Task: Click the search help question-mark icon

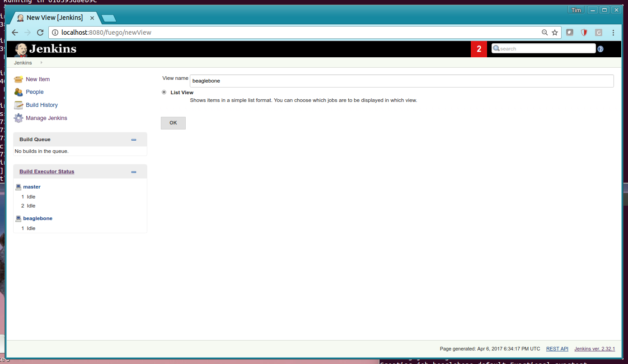Action: click(600, 49)
